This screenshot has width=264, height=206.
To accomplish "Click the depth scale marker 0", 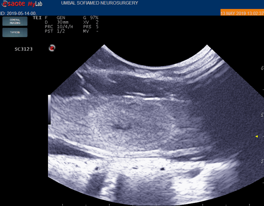I will point(262,68).
